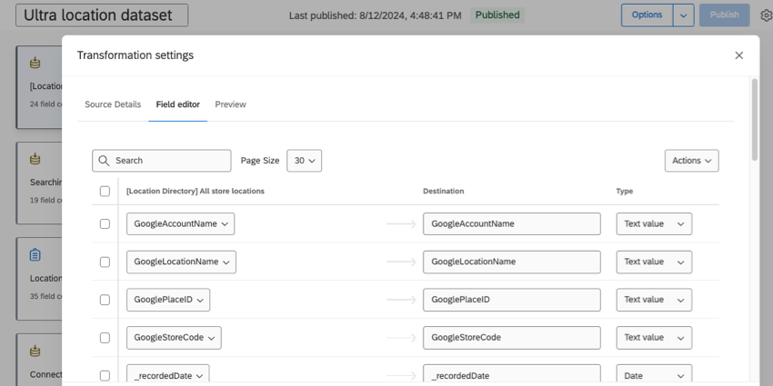Click the Published status badge
Image resolution: width=773 pixels, height=386 pixels.
(x=497, y=15)
